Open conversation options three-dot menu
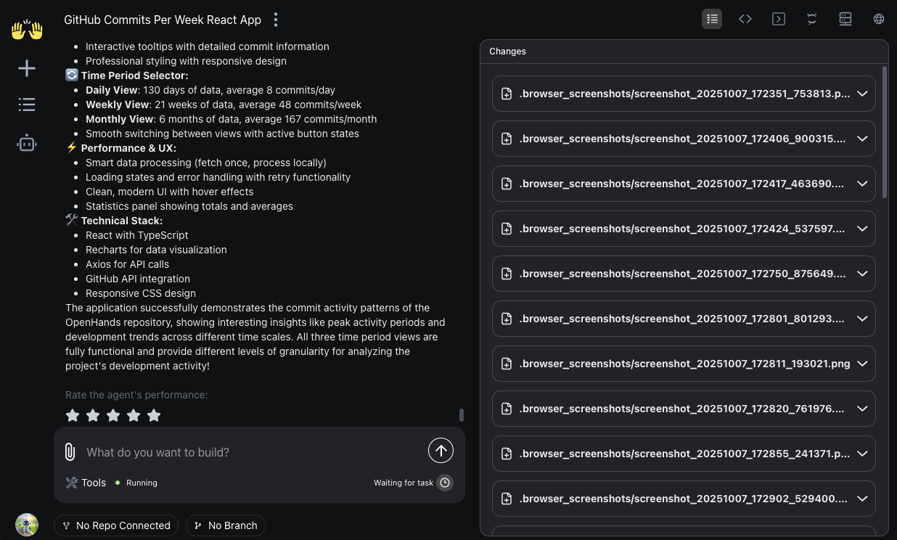Screen dimensions: 897x540 (x=276, y=20)
